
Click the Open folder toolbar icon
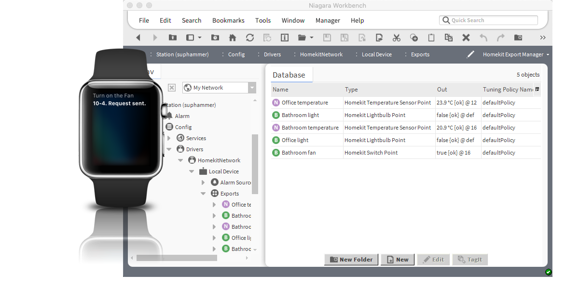click(302, 38)
